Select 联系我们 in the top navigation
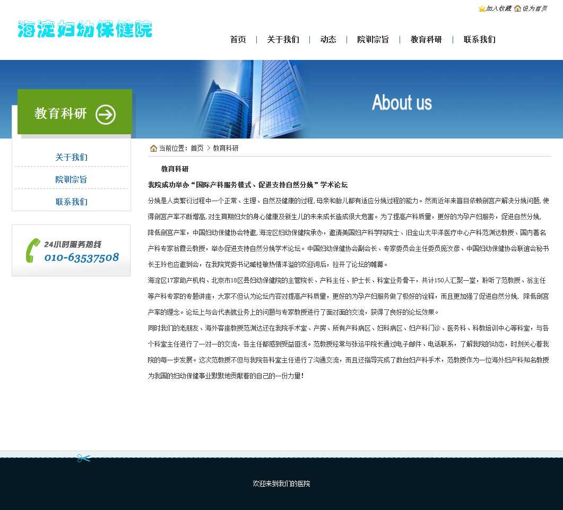563x510 pixels. pos(479,40)
